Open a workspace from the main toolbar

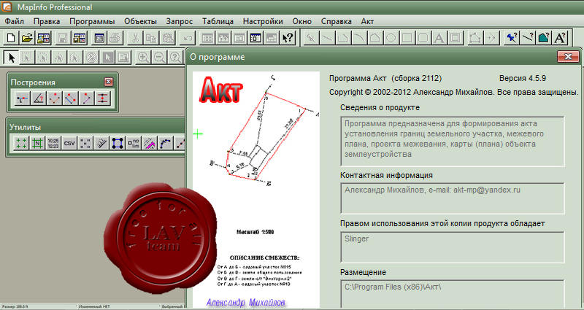pos(43,38)
